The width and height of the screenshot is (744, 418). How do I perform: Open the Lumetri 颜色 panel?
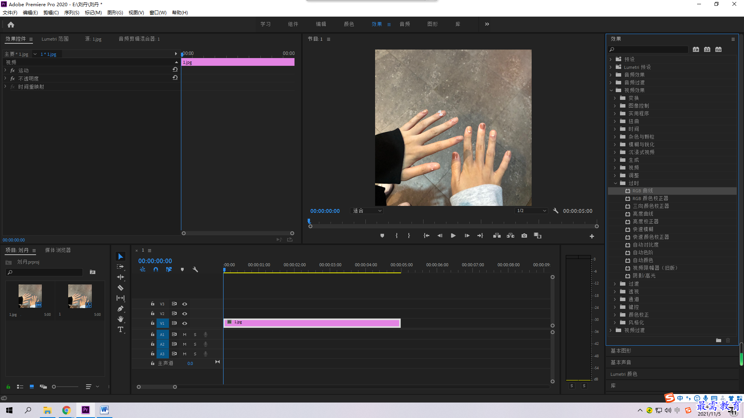(623, 374)
